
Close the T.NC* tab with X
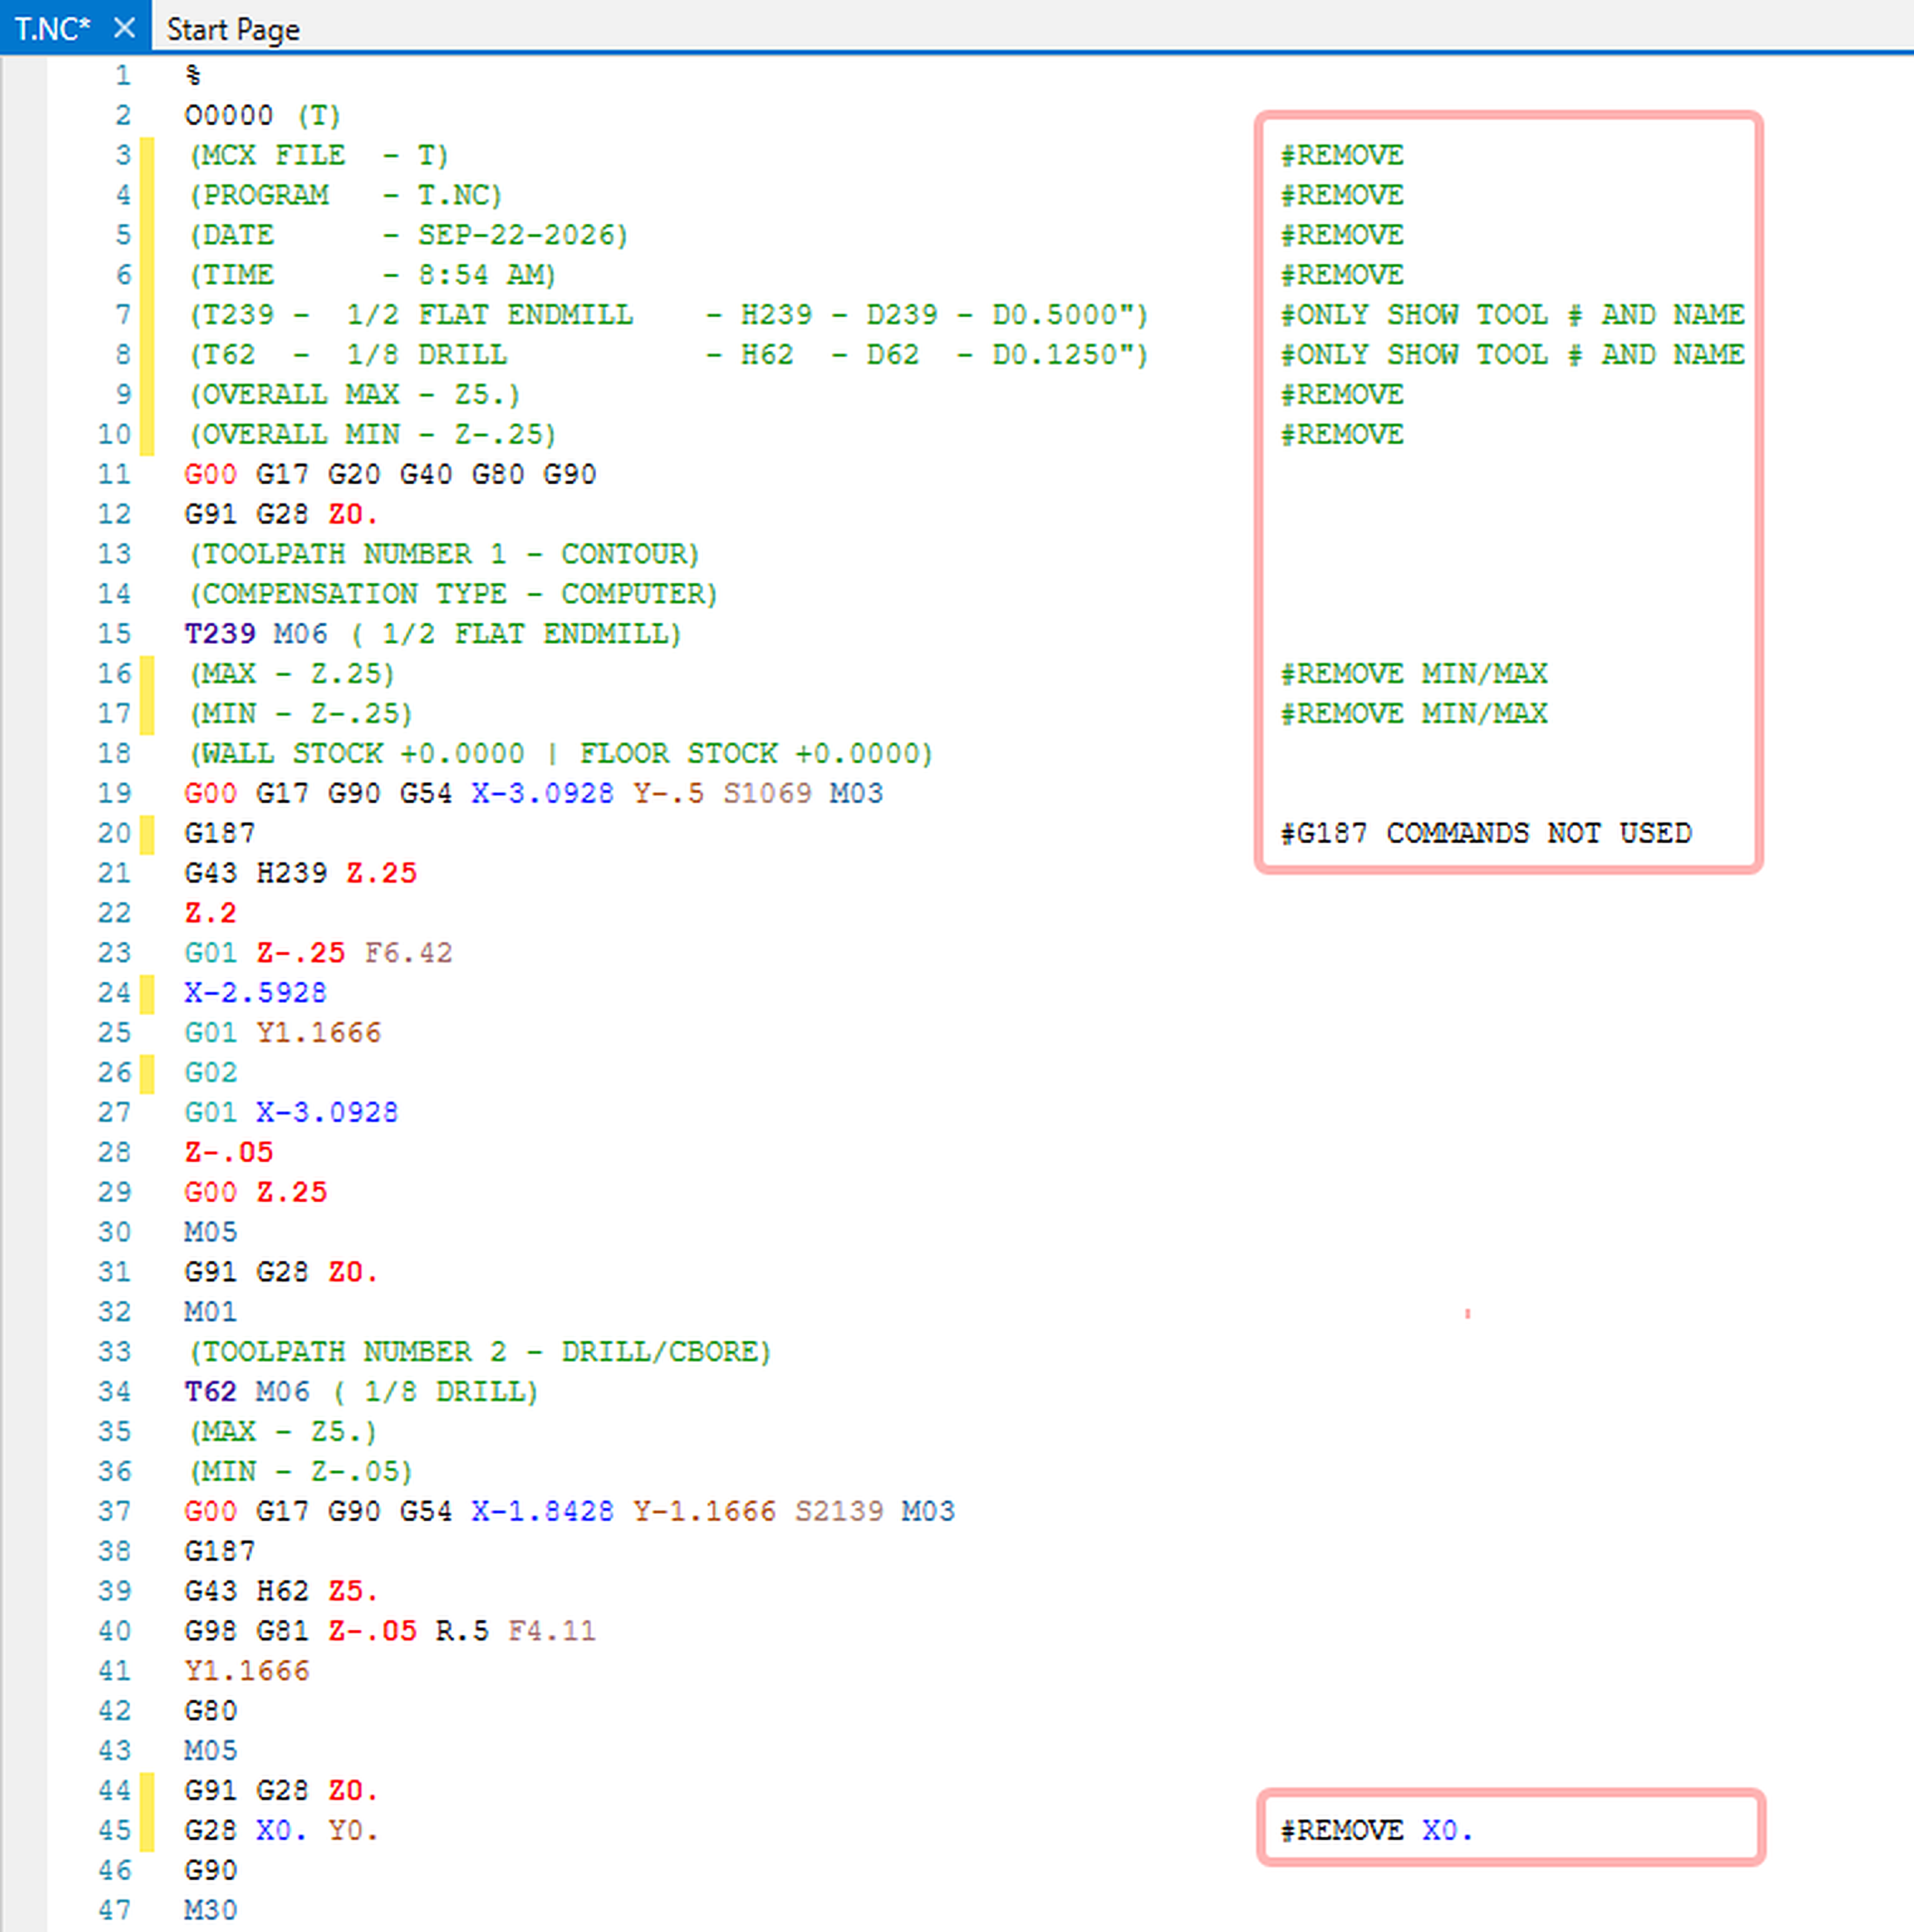coord(124,28)
